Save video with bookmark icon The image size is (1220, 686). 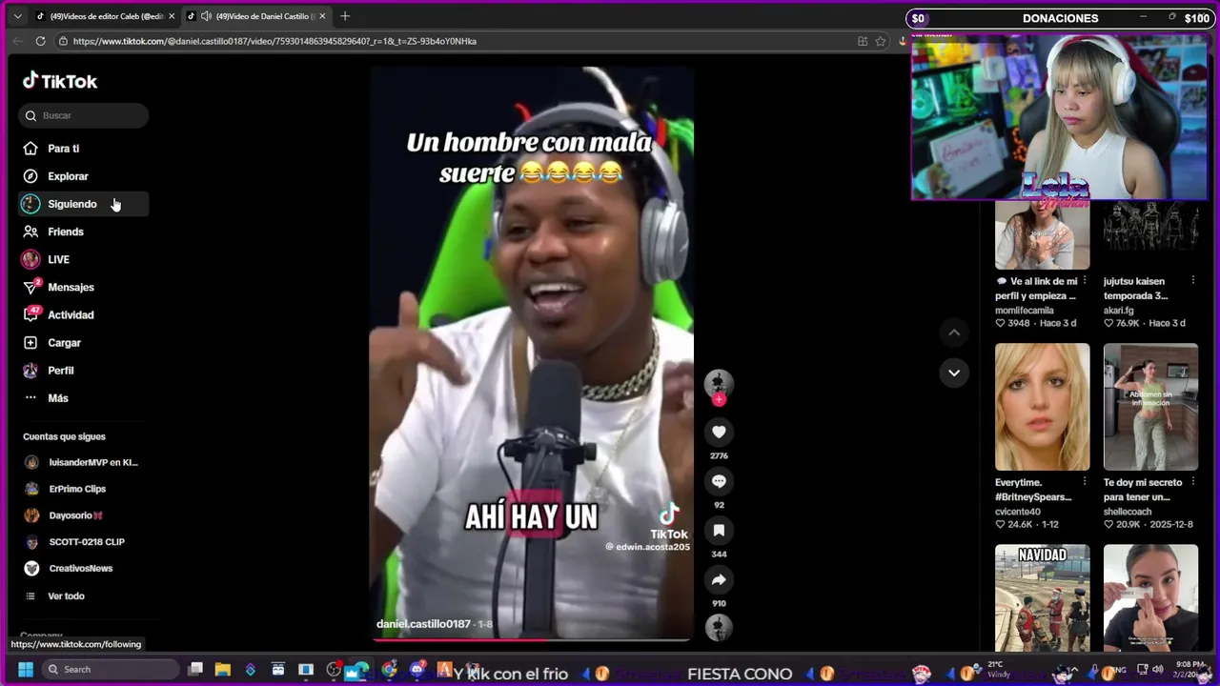(719, 531)
